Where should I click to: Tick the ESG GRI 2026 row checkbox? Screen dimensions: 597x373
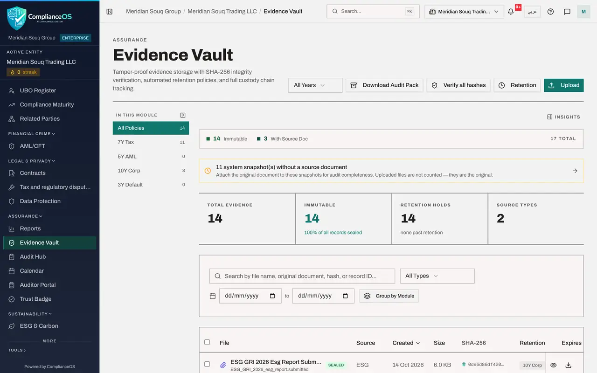[x=207, y=364]
